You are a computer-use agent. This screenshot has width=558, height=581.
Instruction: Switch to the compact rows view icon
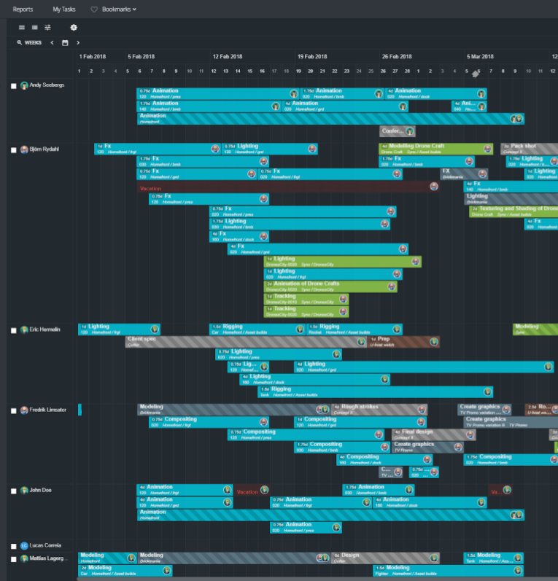tap(22, 28)
